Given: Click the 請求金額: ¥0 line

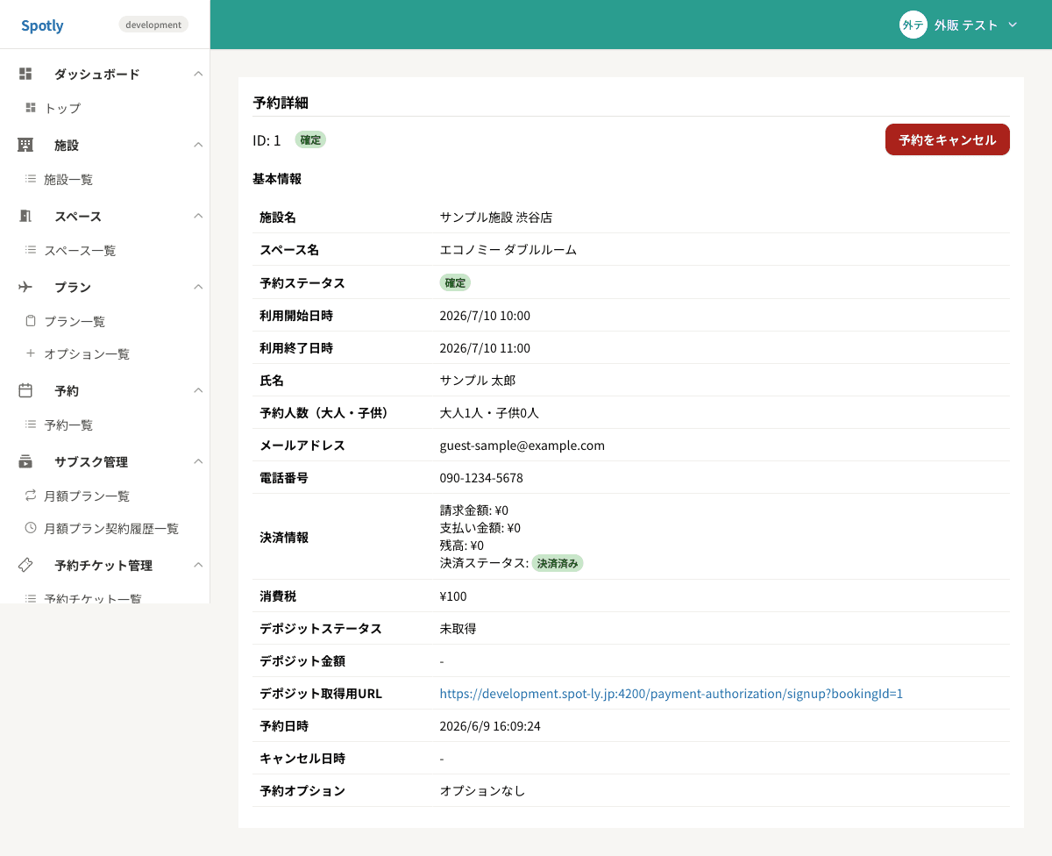Looking at the screenshot, I should [474, 510].
